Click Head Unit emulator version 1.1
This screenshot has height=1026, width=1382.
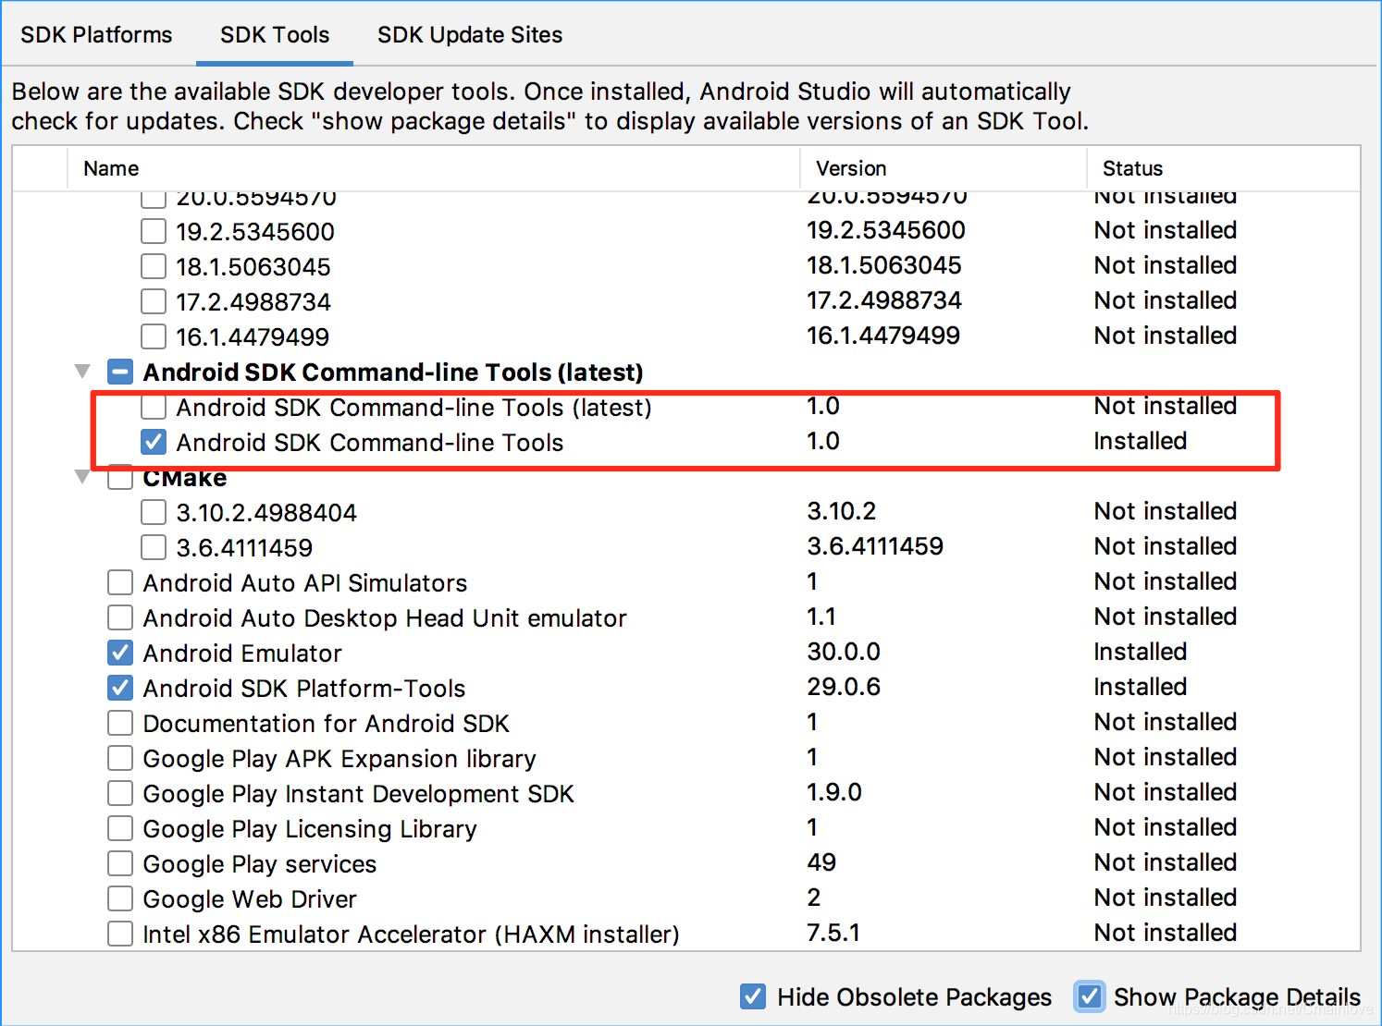(821, 617)
